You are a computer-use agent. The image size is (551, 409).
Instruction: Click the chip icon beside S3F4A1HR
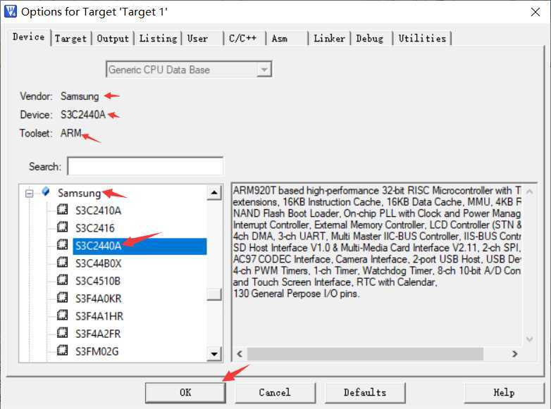[63, 315]
